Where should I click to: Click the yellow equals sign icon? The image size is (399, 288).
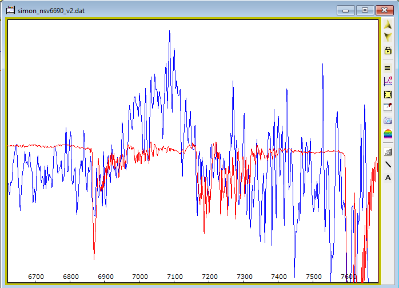tap(388, 68)
